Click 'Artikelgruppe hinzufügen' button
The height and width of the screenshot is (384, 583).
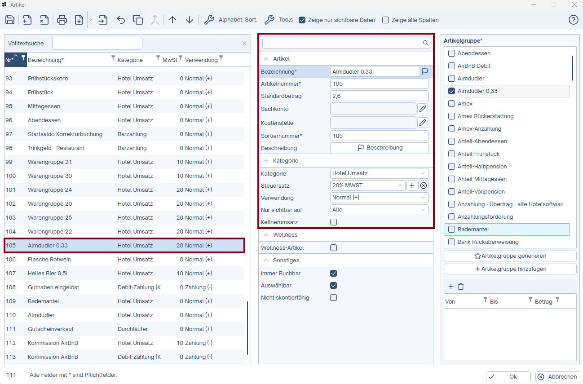(510, 269)
